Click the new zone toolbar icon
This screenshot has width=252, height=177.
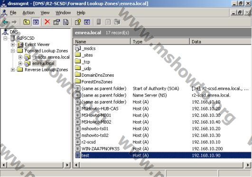pos(117,22)
